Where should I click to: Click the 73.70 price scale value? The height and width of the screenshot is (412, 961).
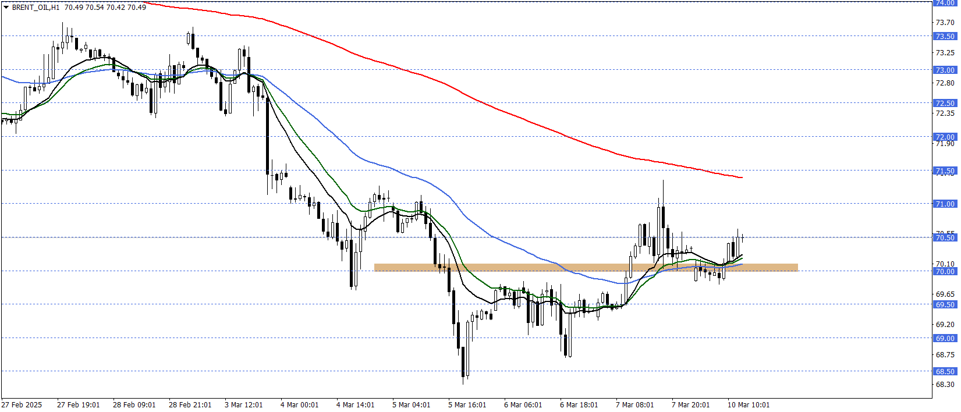tap(945, 22)
